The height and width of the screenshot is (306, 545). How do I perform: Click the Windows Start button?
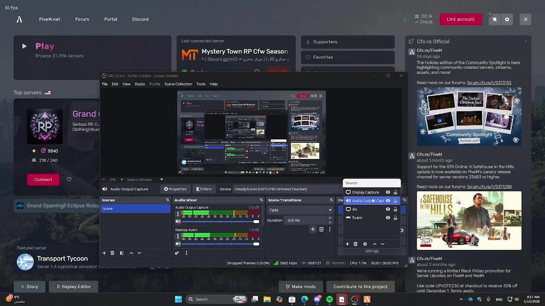[x=178, y=299]
